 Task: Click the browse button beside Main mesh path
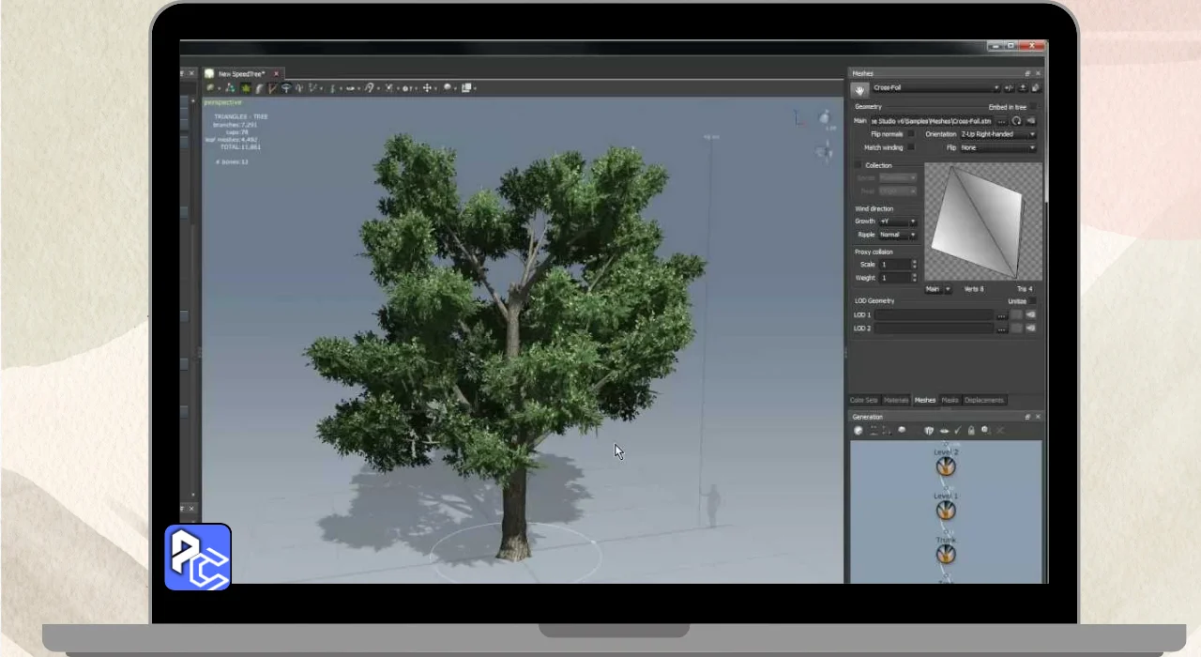tap(1001, 121)
